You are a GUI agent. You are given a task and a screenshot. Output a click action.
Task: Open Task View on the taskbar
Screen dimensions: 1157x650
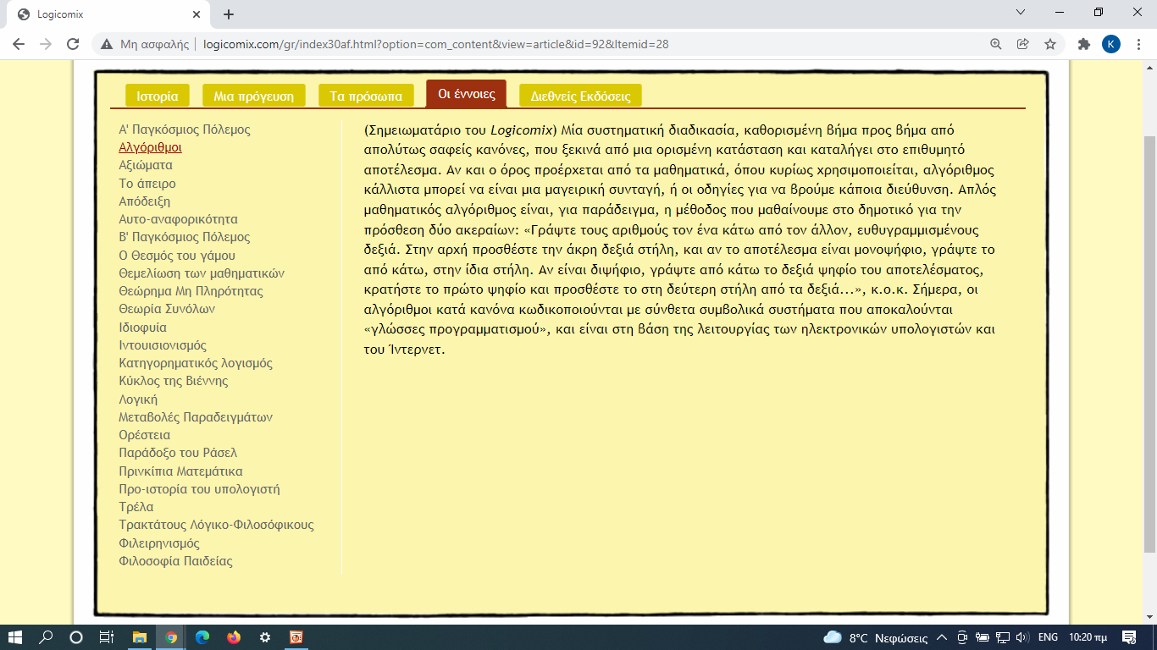click(x=106, y=637)
